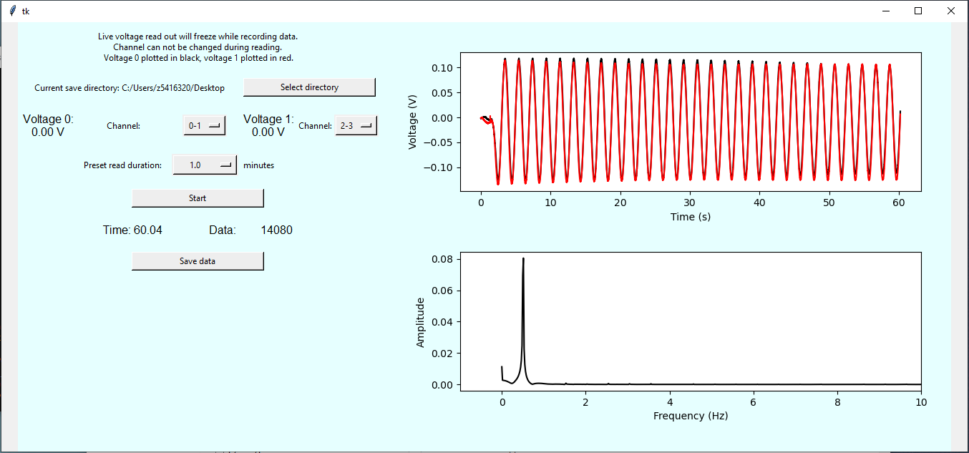
Task: Click the freeze warning instruction text
Action: tap(198, 36)
